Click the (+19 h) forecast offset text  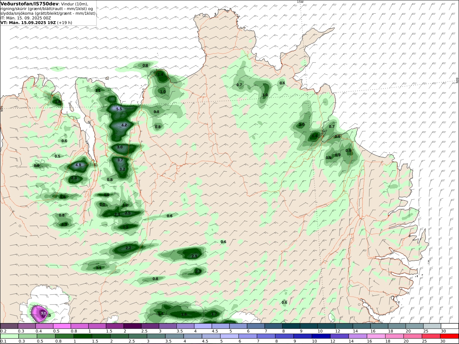point(65,22)
